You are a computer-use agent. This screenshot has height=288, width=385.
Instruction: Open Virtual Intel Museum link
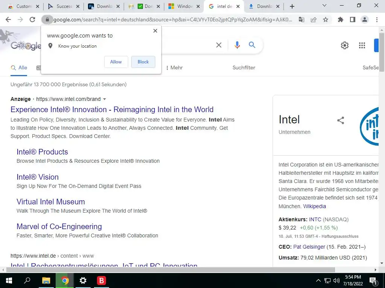51,201
